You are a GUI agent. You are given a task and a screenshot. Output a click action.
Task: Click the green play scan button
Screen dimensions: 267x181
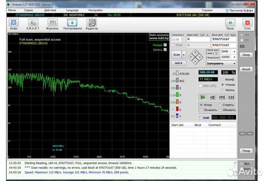click(203, 97)
